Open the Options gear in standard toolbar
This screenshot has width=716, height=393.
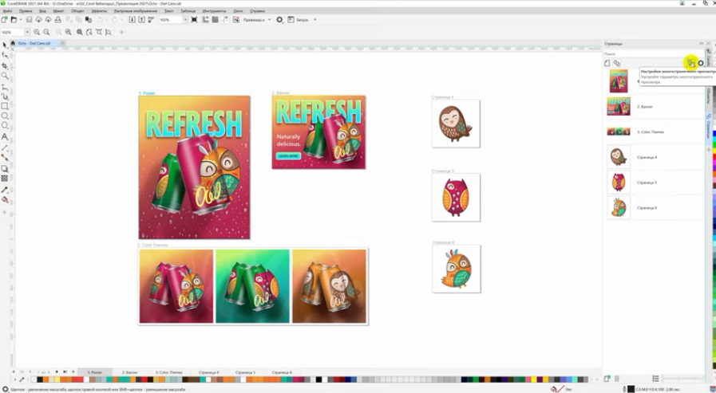click(279, 20)
